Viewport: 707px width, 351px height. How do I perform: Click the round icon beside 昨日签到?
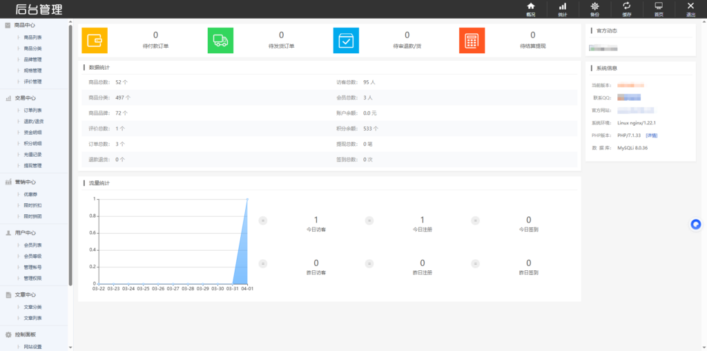476,264
